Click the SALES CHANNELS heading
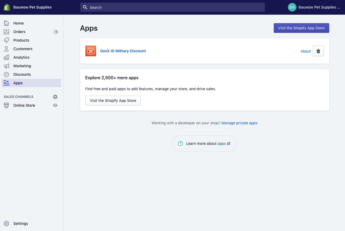 [18, 97]
